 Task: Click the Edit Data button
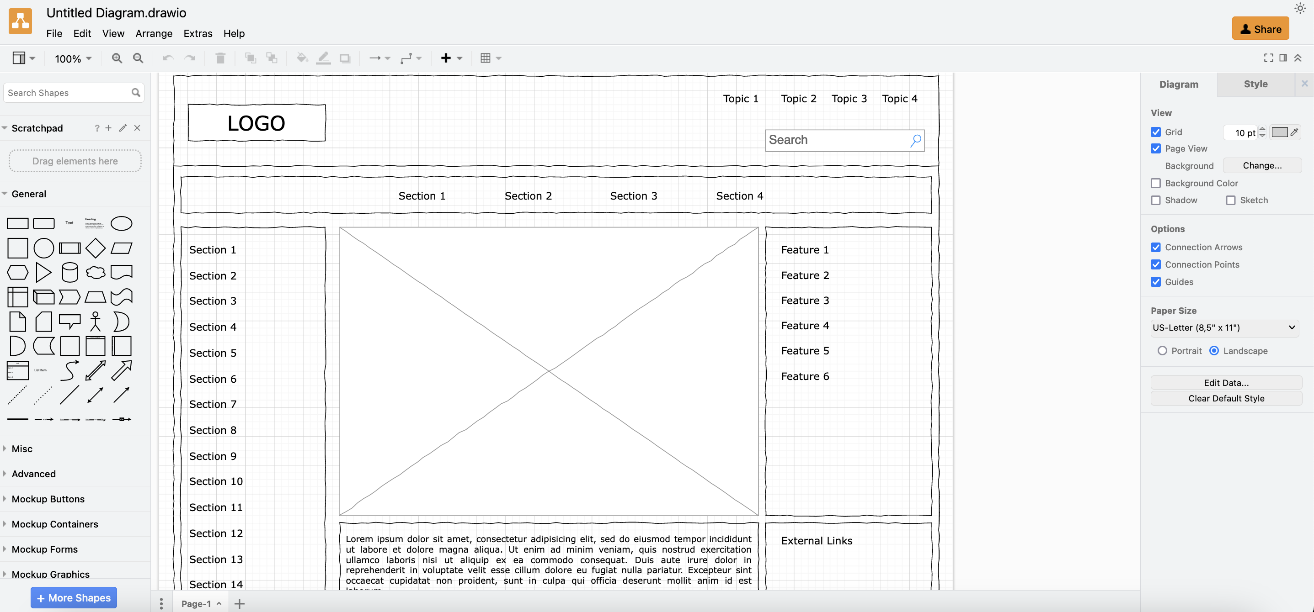1226,382
